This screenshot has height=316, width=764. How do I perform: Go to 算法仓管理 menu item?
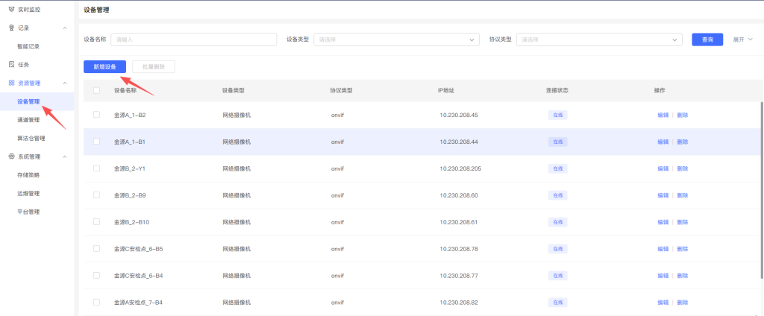pos(31,138)
